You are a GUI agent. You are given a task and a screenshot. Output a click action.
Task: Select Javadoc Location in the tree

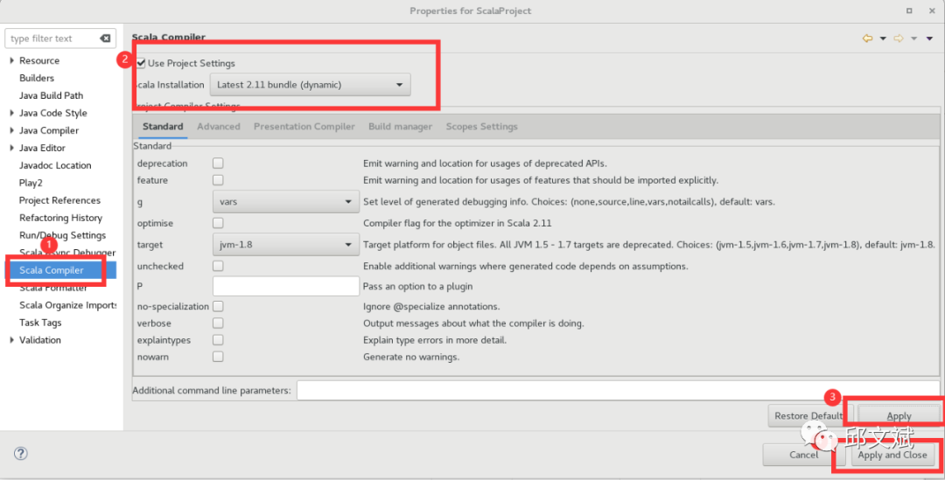[x=55, y=165]
